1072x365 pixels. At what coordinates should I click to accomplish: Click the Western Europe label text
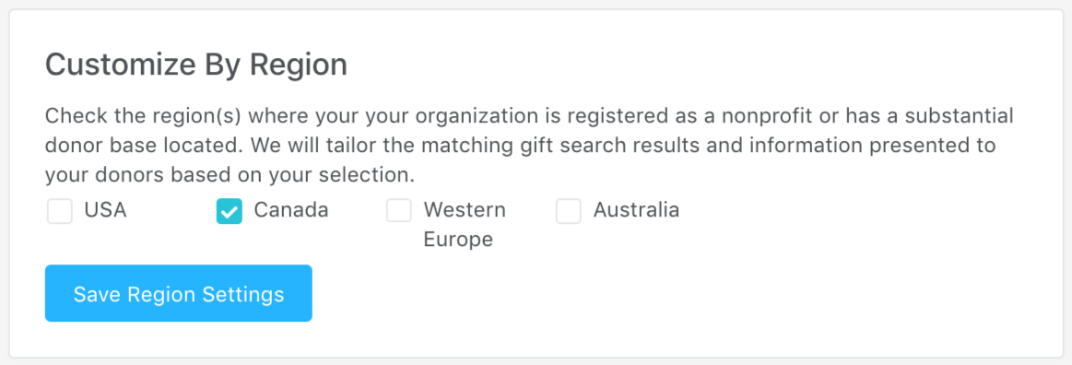click(465, 224)
